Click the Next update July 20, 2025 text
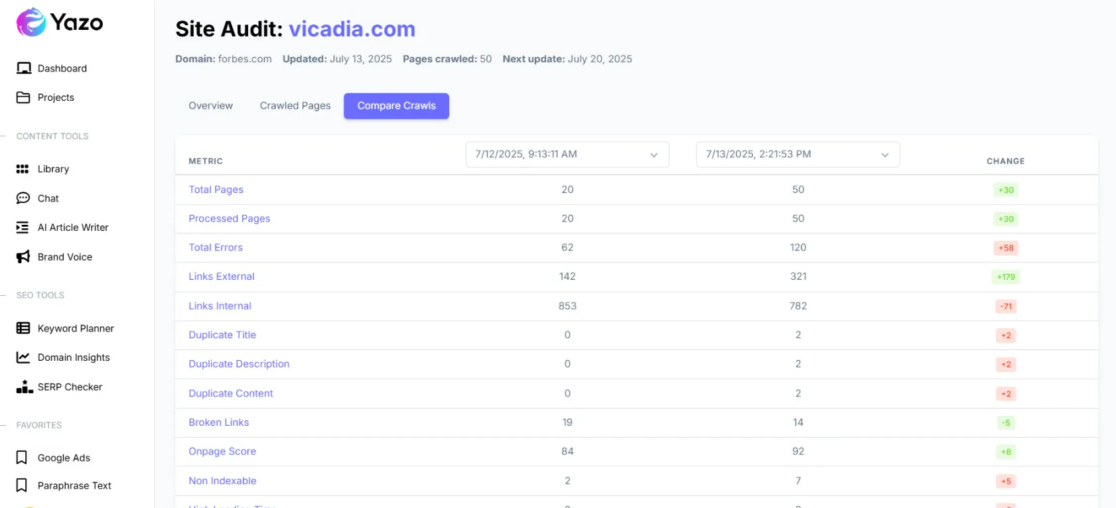 567,59
